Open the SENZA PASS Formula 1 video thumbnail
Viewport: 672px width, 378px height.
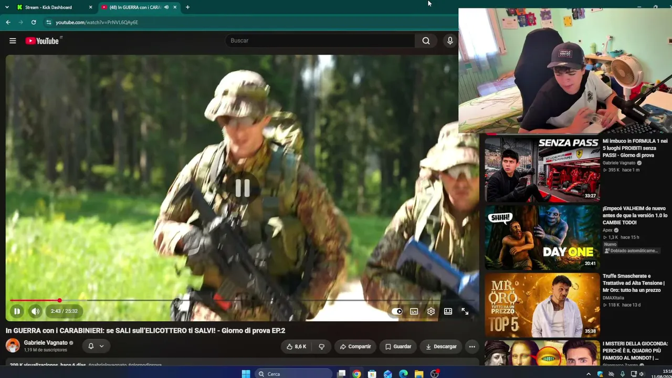click(x=542, y=170)
